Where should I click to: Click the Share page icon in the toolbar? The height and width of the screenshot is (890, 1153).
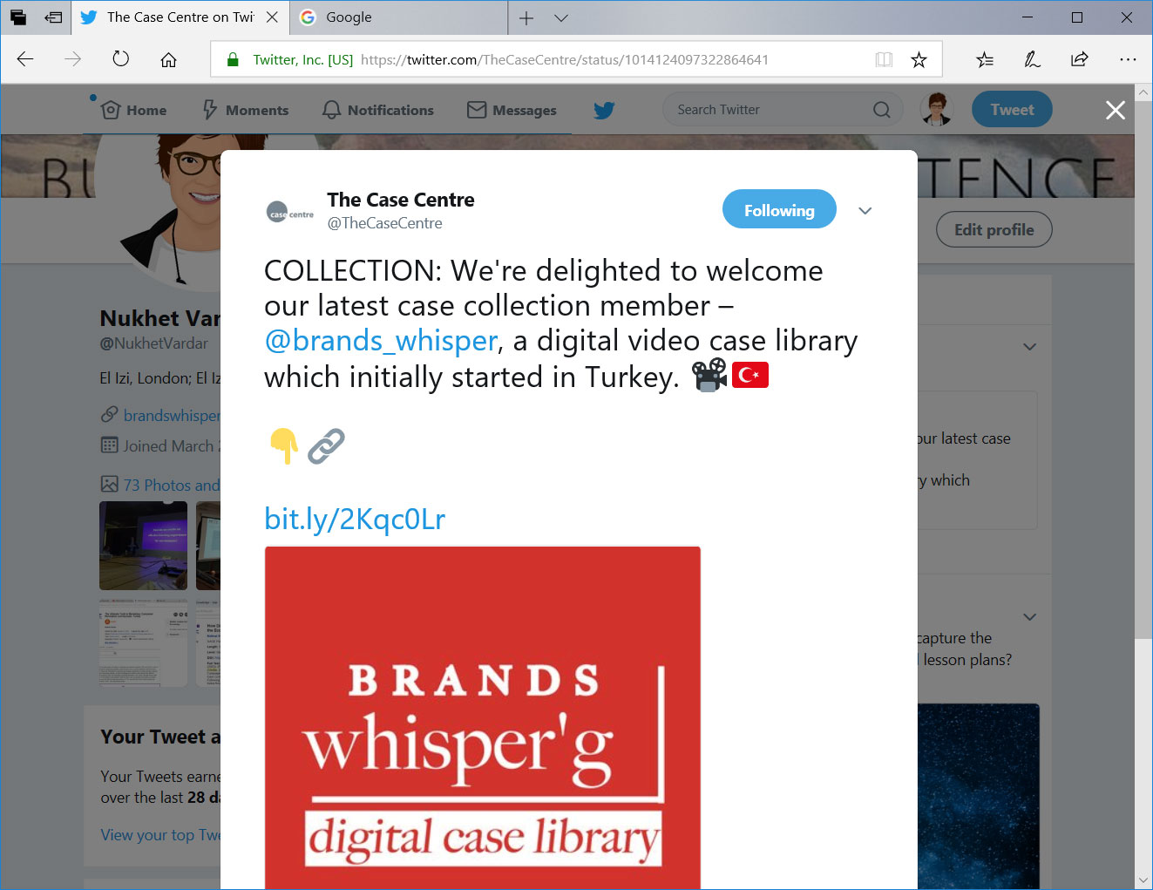(x=1080, y=59)
